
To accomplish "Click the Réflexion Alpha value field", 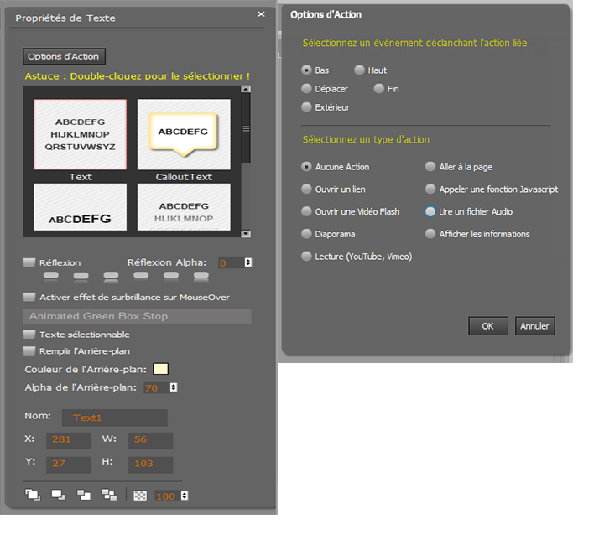I will [231, 262].
